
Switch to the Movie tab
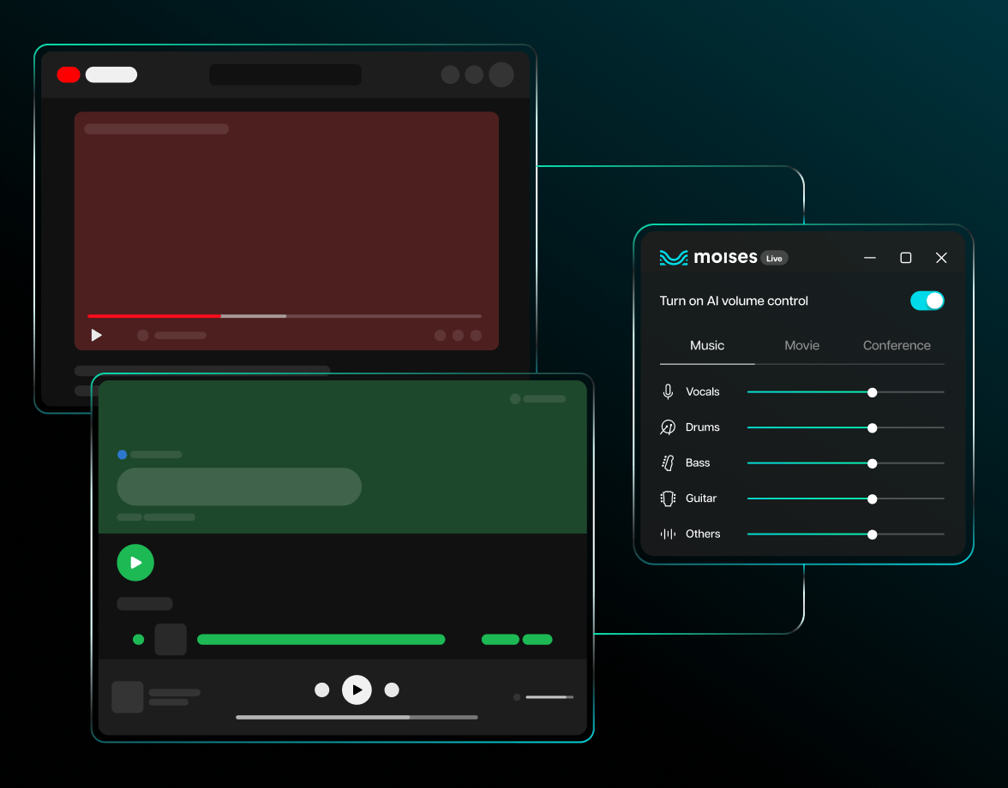pyautogui.click(x=801, y=345)
